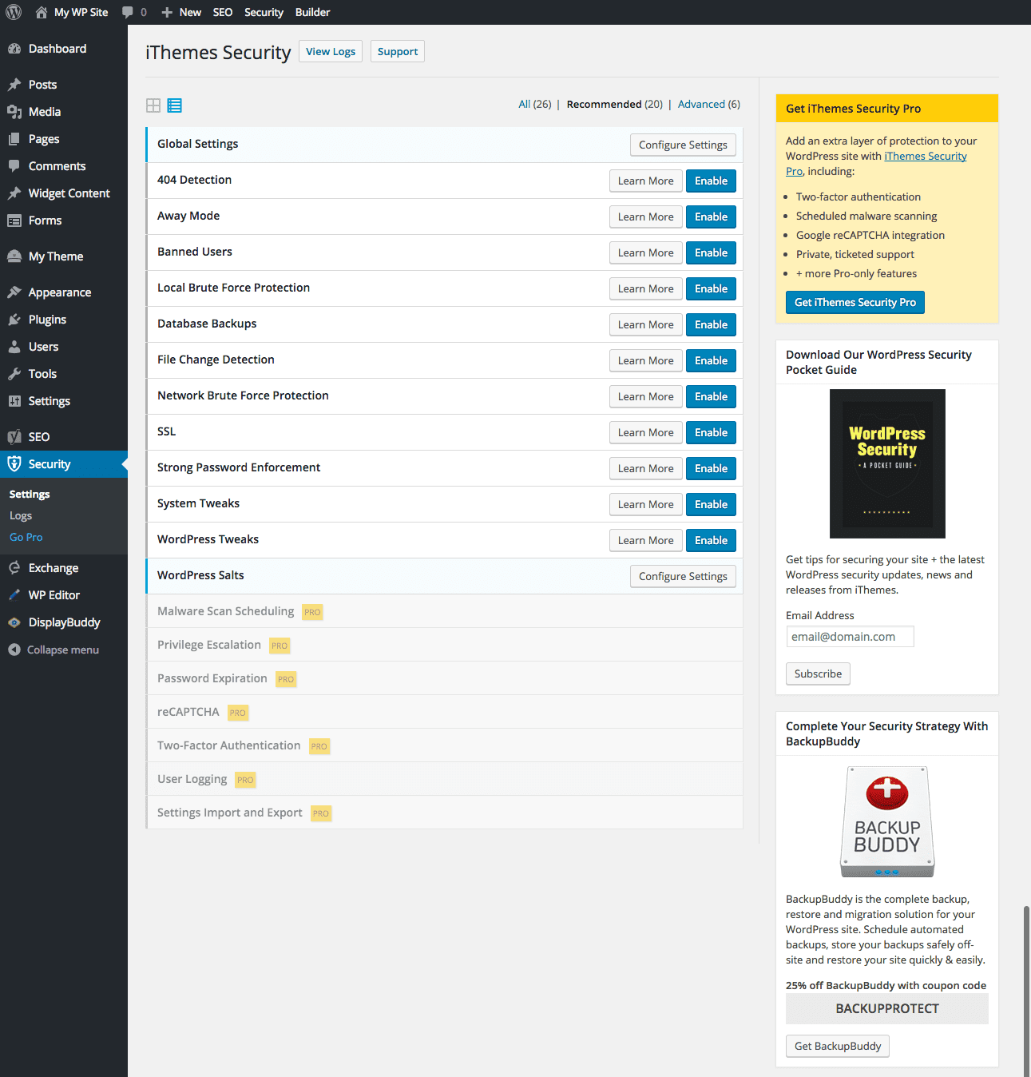Enable the SSL module

(x=711, y=432)
